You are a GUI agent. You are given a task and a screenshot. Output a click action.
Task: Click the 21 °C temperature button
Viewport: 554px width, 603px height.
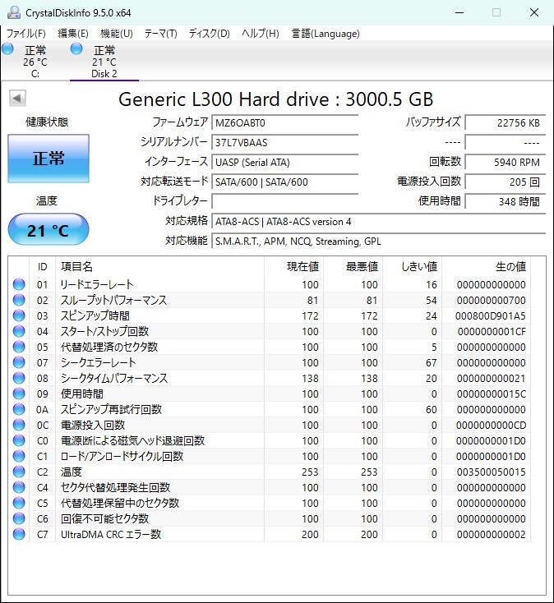[48, 230]
